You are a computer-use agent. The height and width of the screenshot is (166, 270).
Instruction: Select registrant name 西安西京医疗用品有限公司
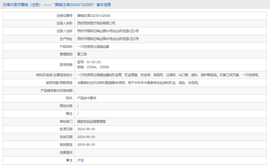[96, 23]
